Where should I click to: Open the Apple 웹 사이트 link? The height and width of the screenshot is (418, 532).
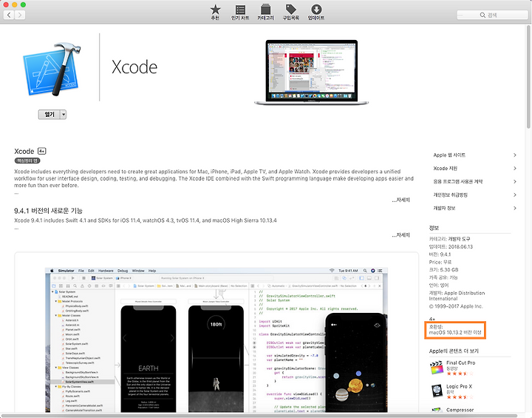click(449, 155)
